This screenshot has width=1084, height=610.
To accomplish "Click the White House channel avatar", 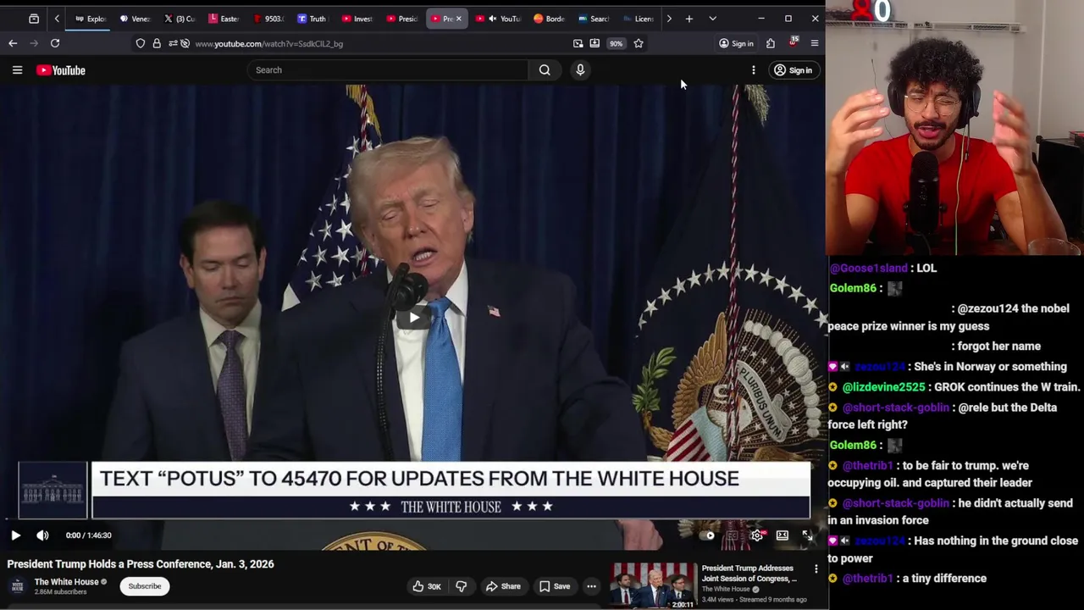I will click(17, 586).
